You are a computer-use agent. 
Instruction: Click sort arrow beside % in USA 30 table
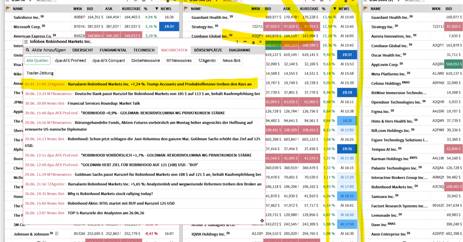pyautogui.click(x=156, y=8)
